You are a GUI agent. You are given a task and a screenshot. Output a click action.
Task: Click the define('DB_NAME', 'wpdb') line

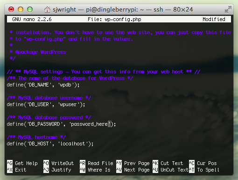(43, 85)
